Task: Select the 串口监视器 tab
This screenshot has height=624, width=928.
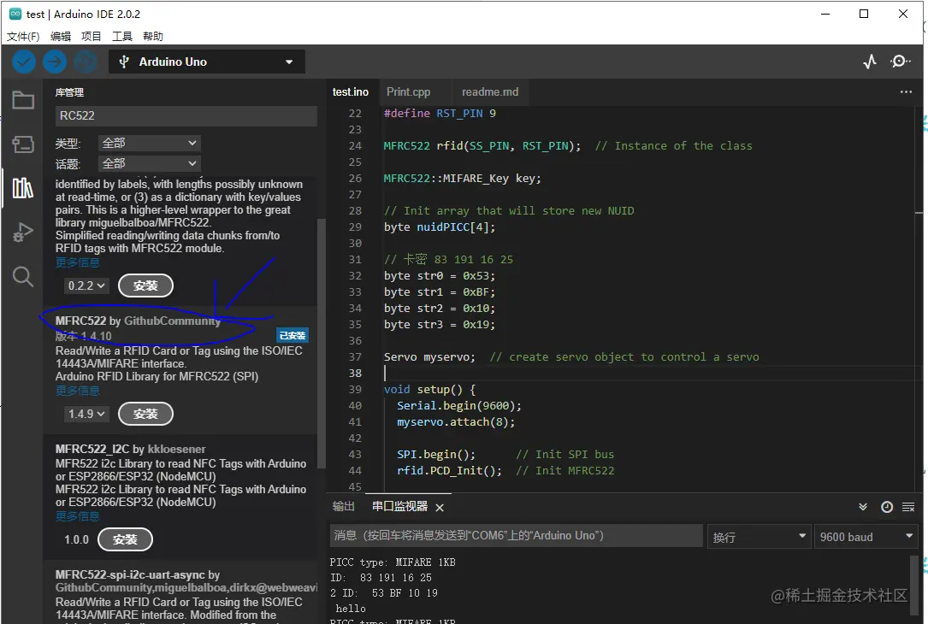Action: [399, 506]
